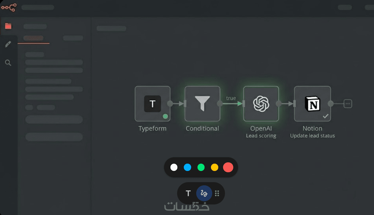374x215 pixels.
Task: Click the 'true' connection label
Action: pyautogui.click(x=231, y=98)
